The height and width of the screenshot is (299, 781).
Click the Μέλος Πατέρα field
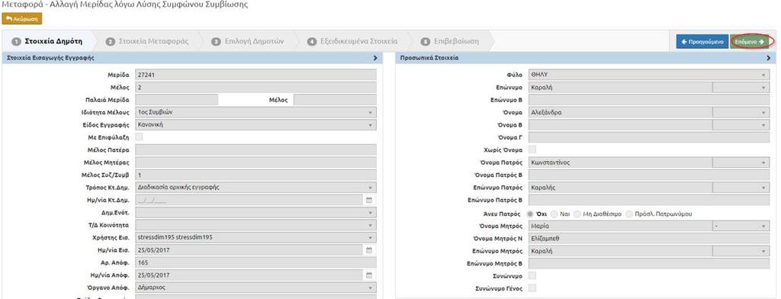(256, 150)
